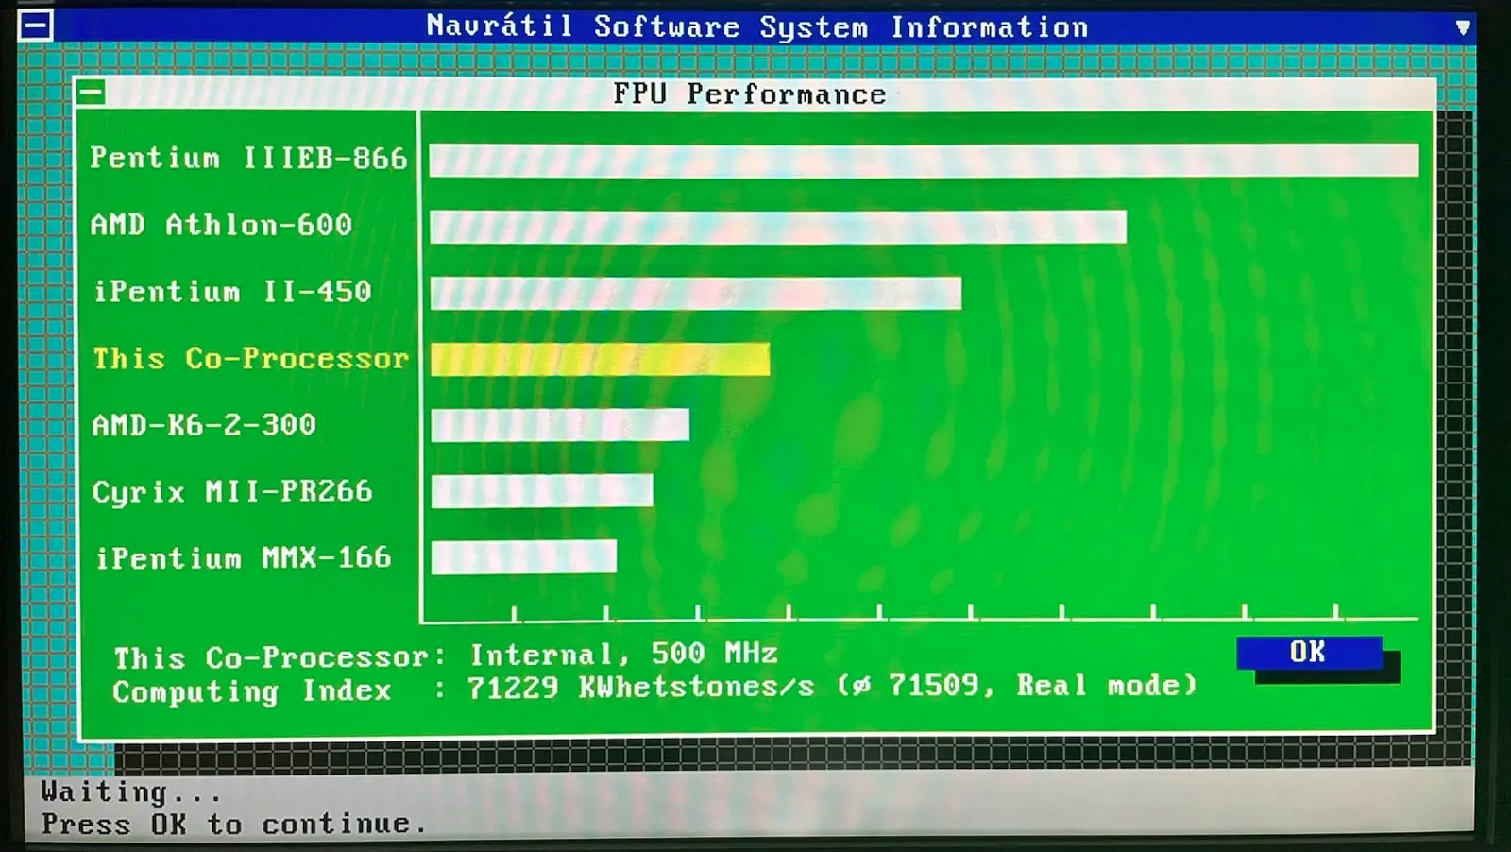Click the AMD Athlon-600 performance bar
Screen dimensions: 1511x852
click(778, 227)
